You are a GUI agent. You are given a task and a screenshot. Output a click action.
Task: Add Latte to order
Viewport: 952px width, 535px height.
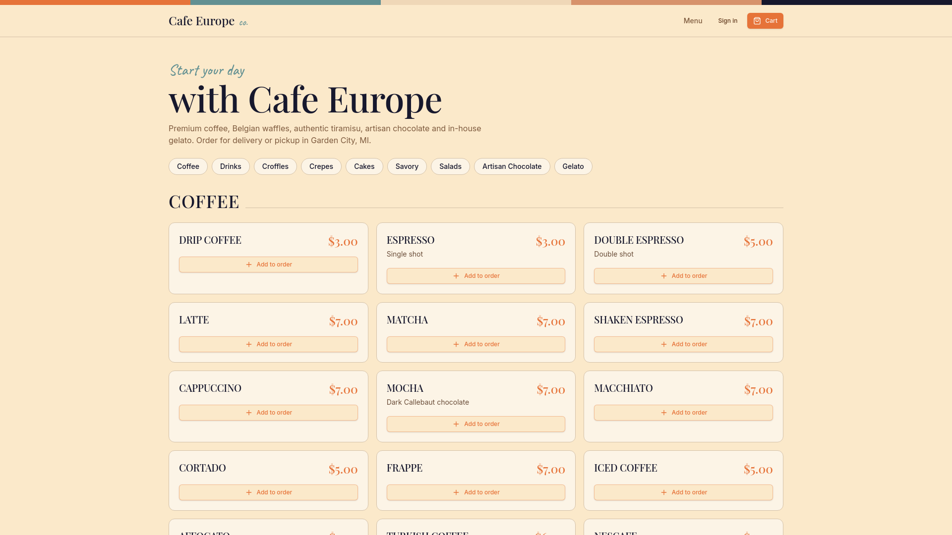point(268,344)
